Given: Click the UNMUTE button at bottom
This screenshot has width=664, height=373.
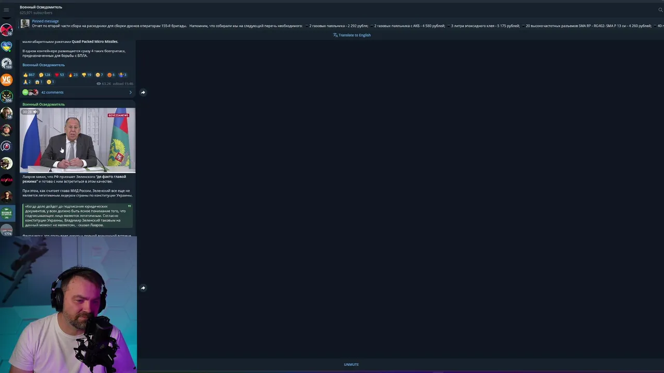Looking at the screenshot, I should point(351,364).
